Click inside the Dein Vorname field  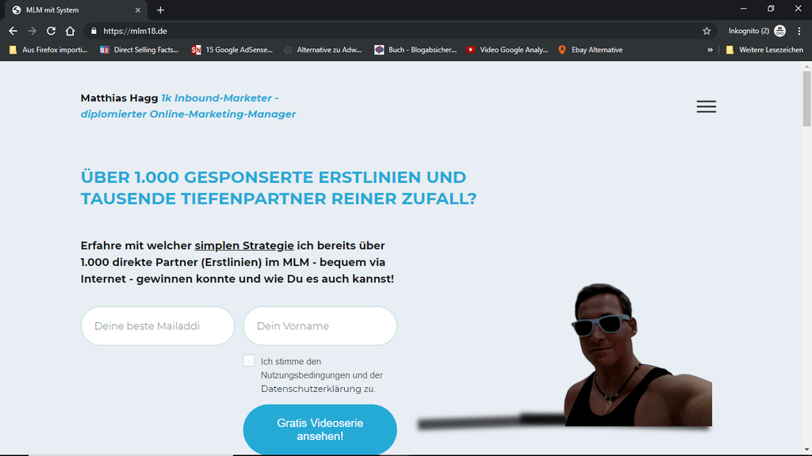tap(320, 325)
